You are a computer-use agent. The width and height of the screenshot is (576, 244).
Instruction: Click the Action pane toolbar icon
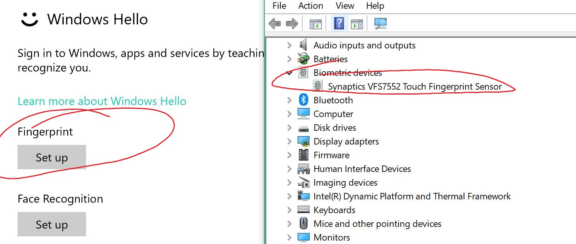357,24
